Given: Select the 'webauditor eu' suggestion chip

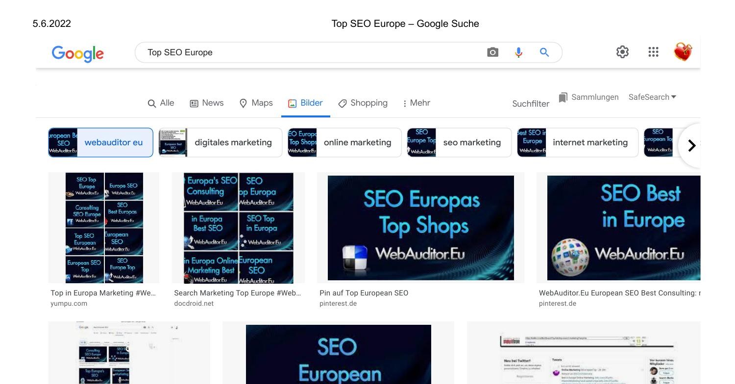Looking at the screenshot, I should [114, 142].
